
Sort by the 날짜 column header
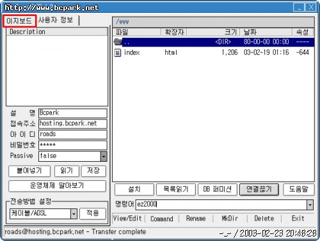click(266, 33)
